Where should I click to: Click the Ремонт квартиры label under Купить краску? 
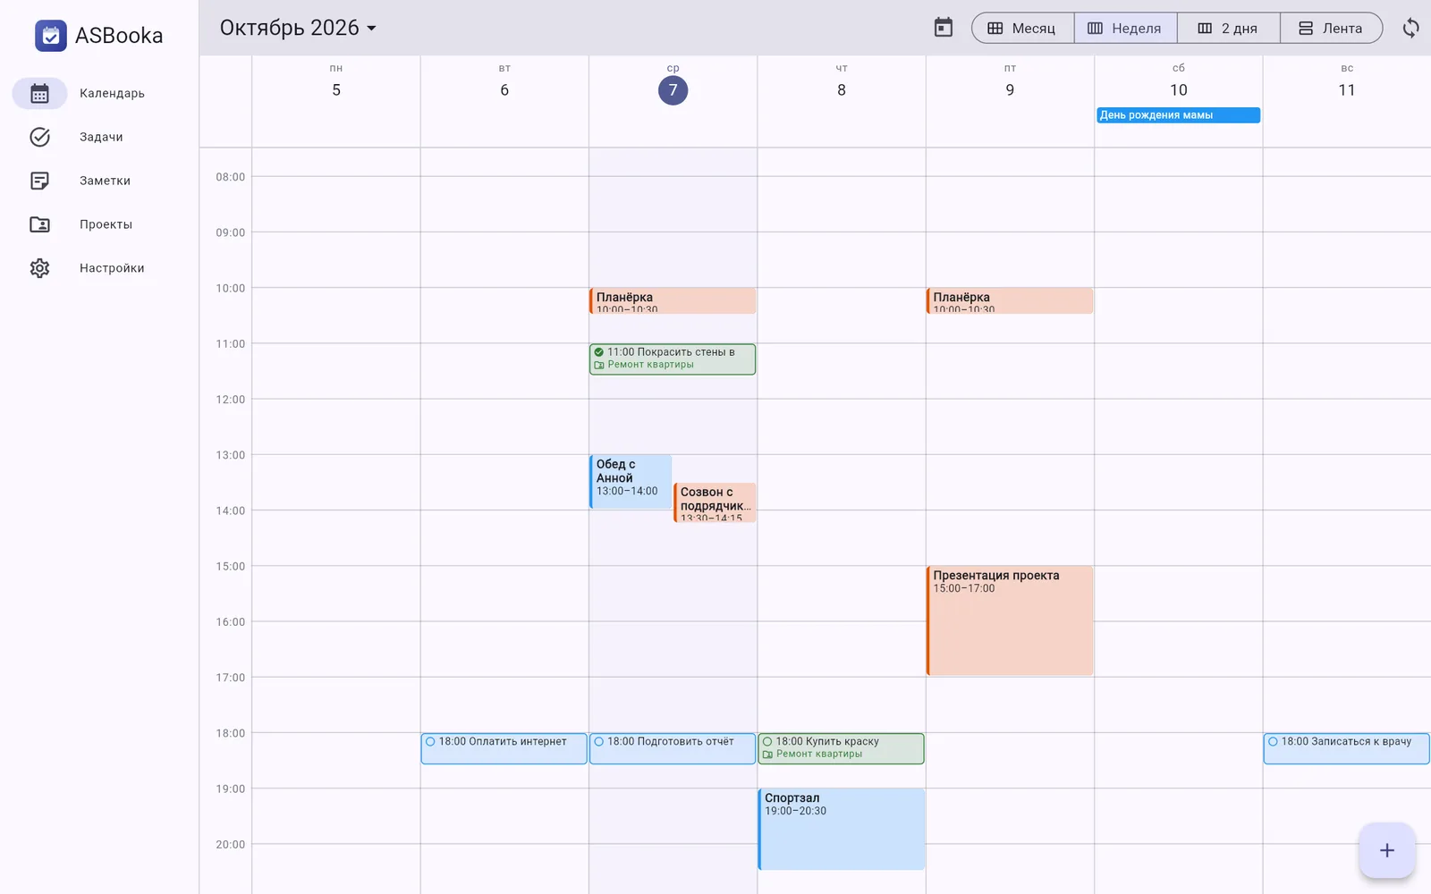[x=818, y=755]
